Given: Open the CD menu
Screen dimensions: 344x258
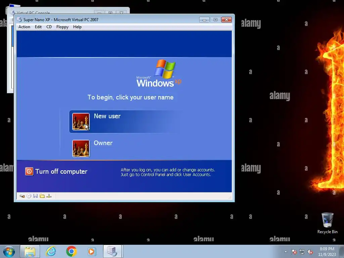Looking at the screenshot, I should 49,27.
